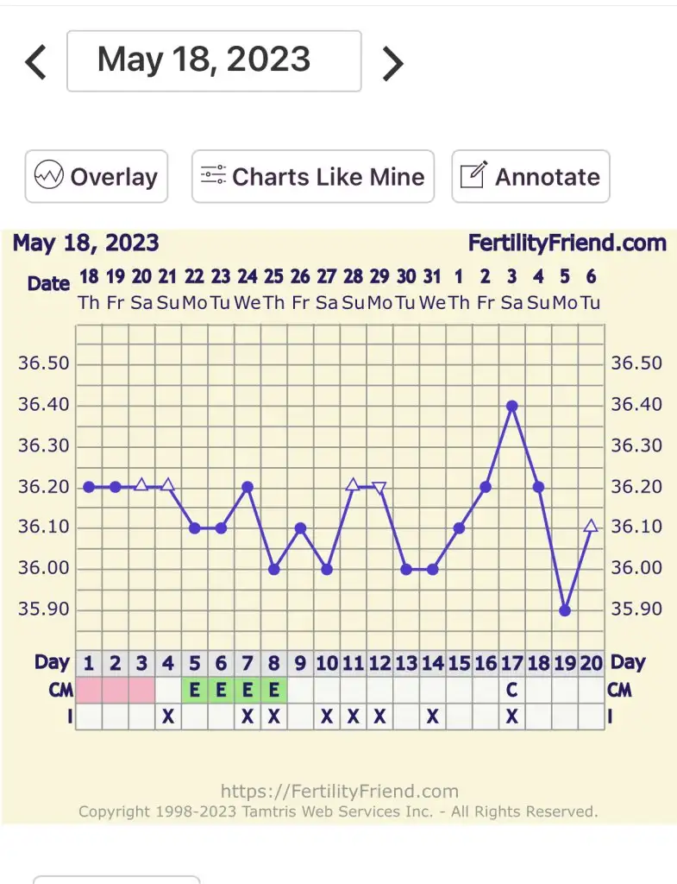Click pink menstruation cell on day 1
Image resolution: width=677 pixels, height=884 pixels.
point(89,690)
